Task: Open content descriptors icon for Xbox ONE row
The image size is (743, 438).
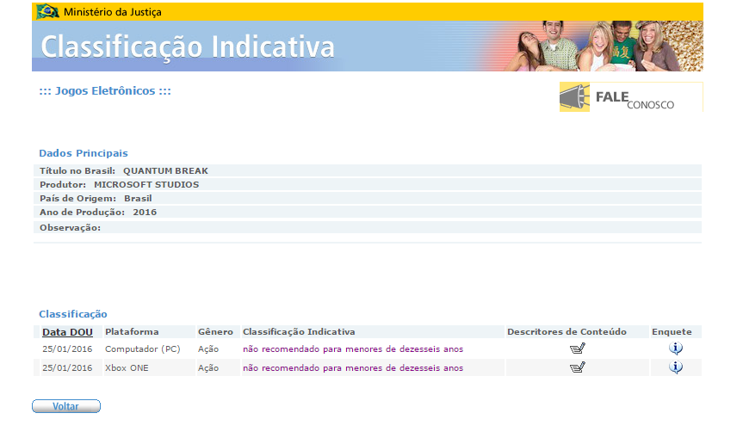Action: click(577, 367)
